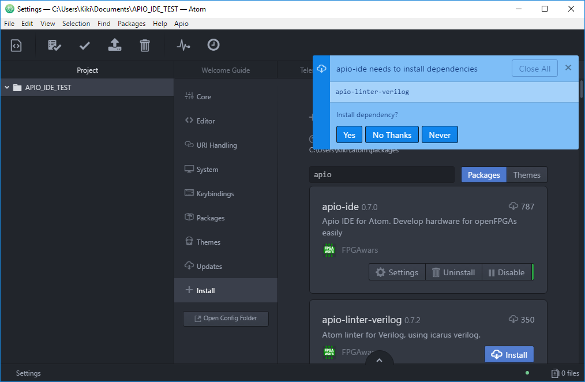
Task: Close the dependency notification with the X
Action: [568, 68]
